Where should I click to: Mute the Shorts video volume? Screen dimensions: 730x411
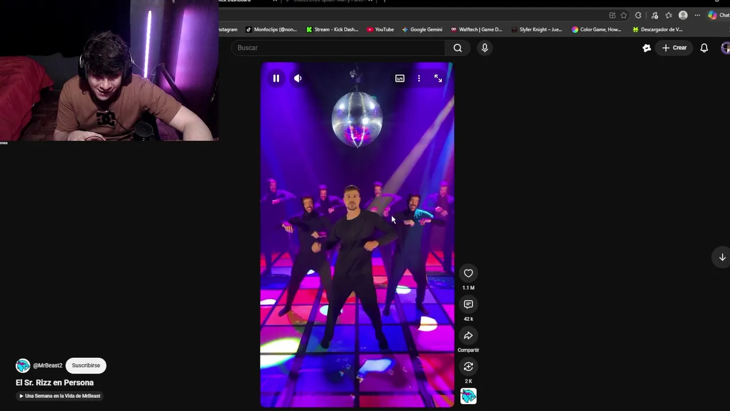click(x=298, y=78)
